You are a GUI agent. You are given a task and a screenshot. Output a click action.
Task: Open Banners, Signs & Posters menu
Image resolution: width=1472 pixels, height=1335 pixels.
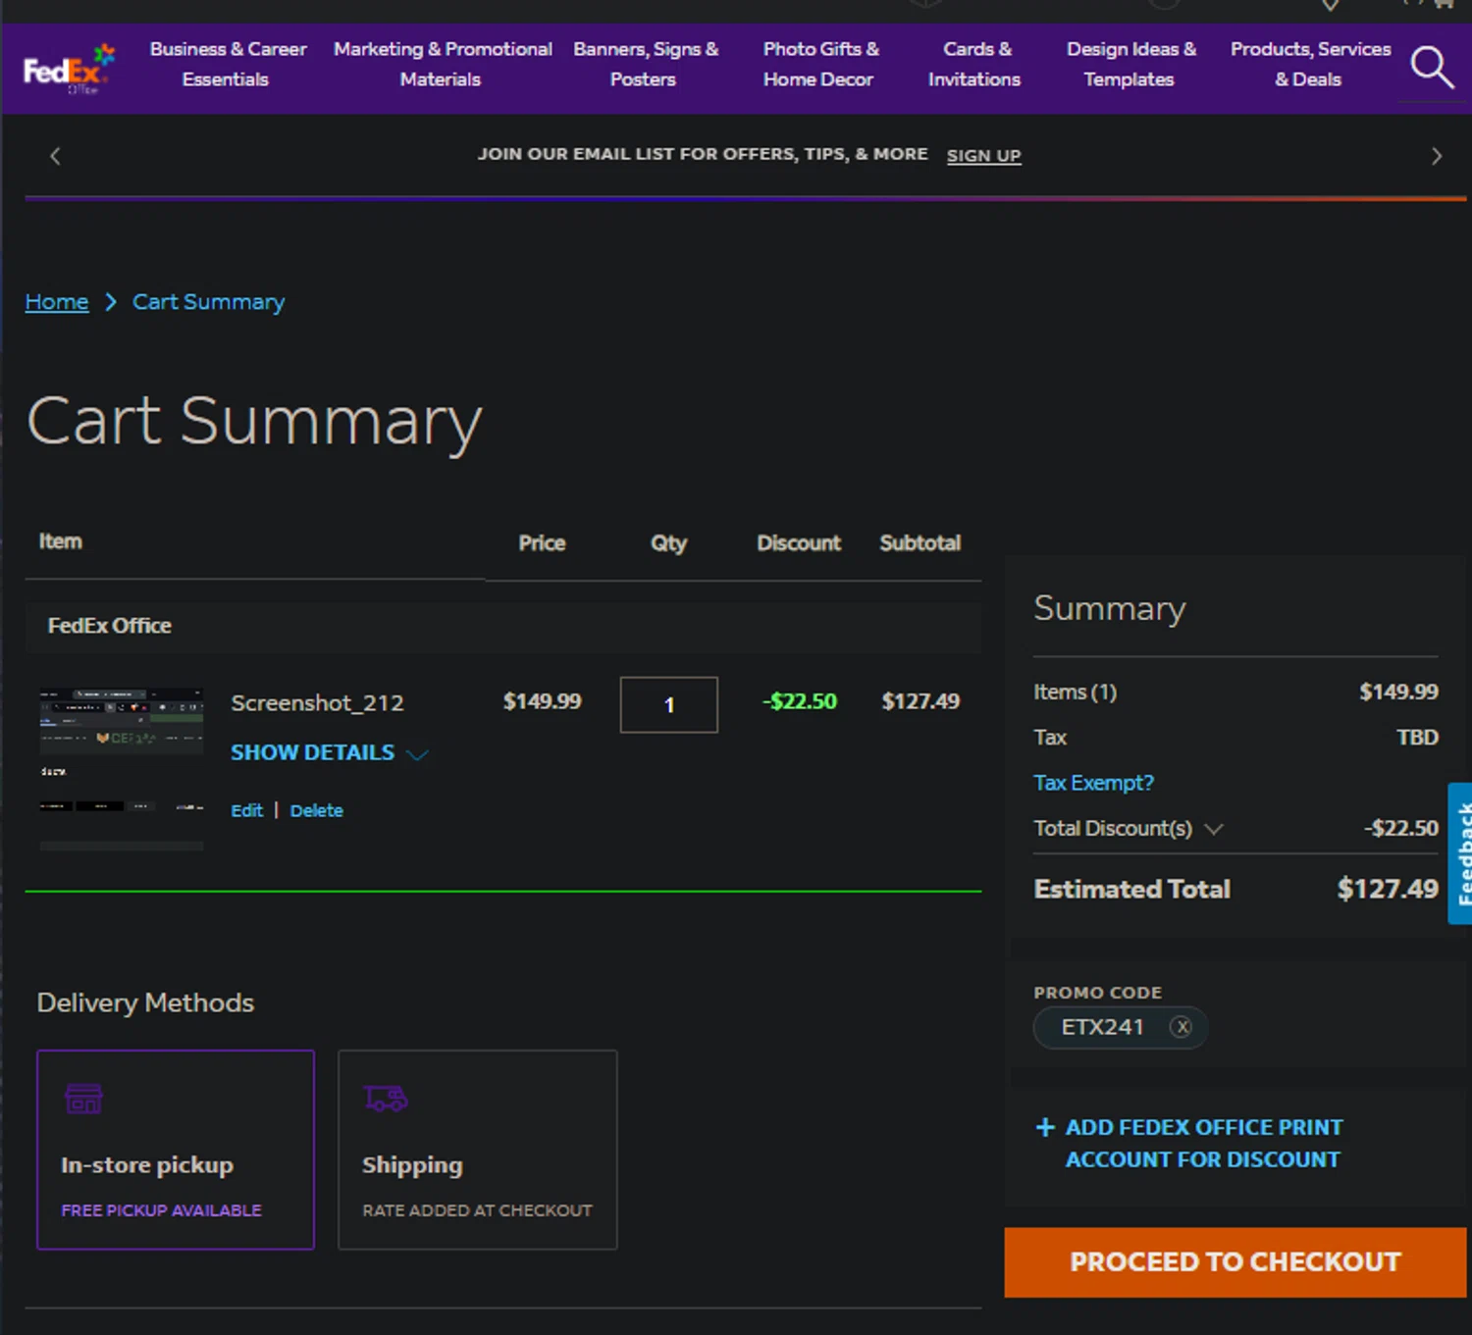coord(645,64)
